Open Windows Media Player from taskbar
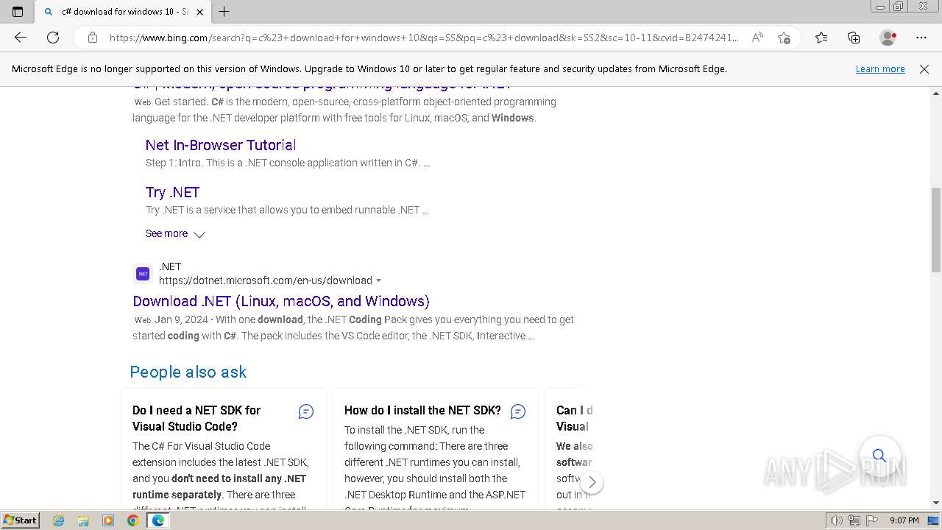The height and width of the screenshot is (530, 942). pyautogui.click(x=108, y=520)
